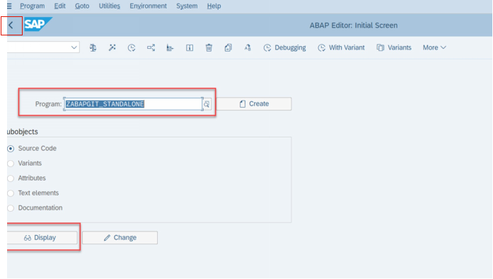Open the search help icon beside Program field
493x279 pixels.
(x=207, y=104)
